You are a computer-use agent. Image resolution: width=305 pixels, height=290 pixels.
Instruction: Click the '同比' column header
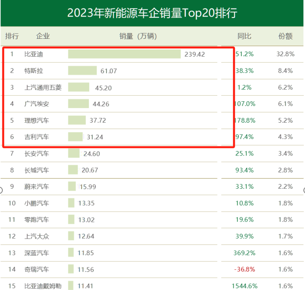(x=244, y=36)
